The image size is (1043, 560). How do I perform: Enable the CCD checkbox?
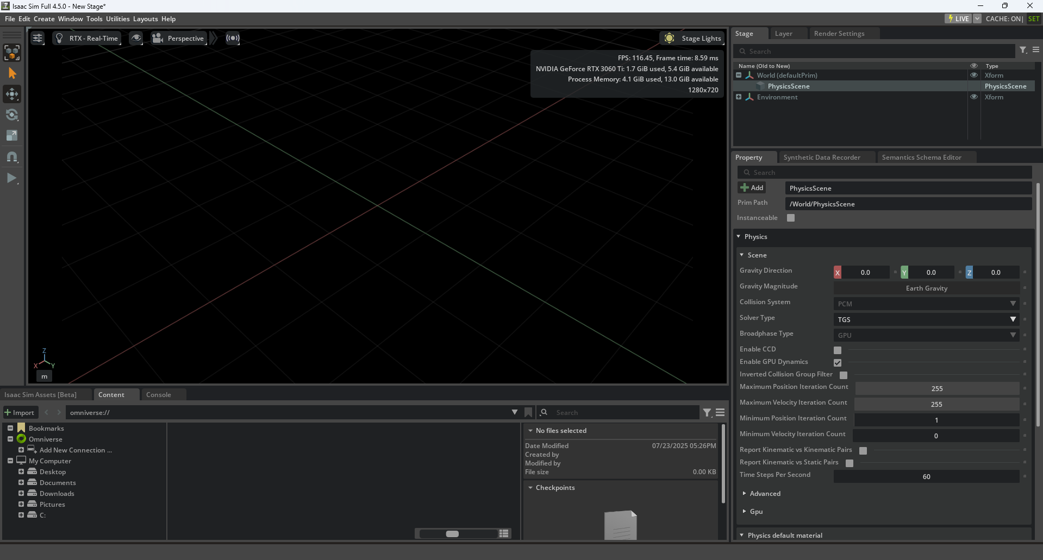[x=838, y=350]
